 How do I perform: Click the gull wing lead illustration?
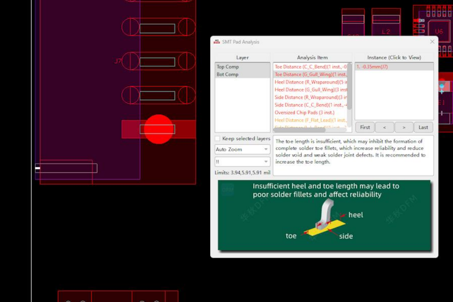tap(324, 216)
